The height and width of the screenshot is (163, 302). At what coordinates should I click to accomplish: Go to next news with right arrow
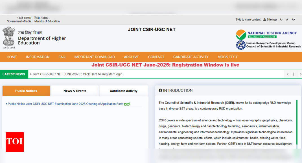click(300, 74)
